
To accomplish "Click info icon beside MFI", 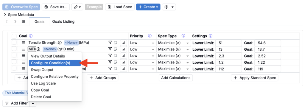I will [38, 49].
